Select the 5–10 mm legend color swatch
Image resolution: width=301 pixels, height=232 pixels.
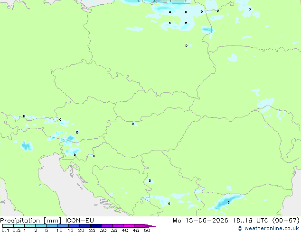(52, 226)
